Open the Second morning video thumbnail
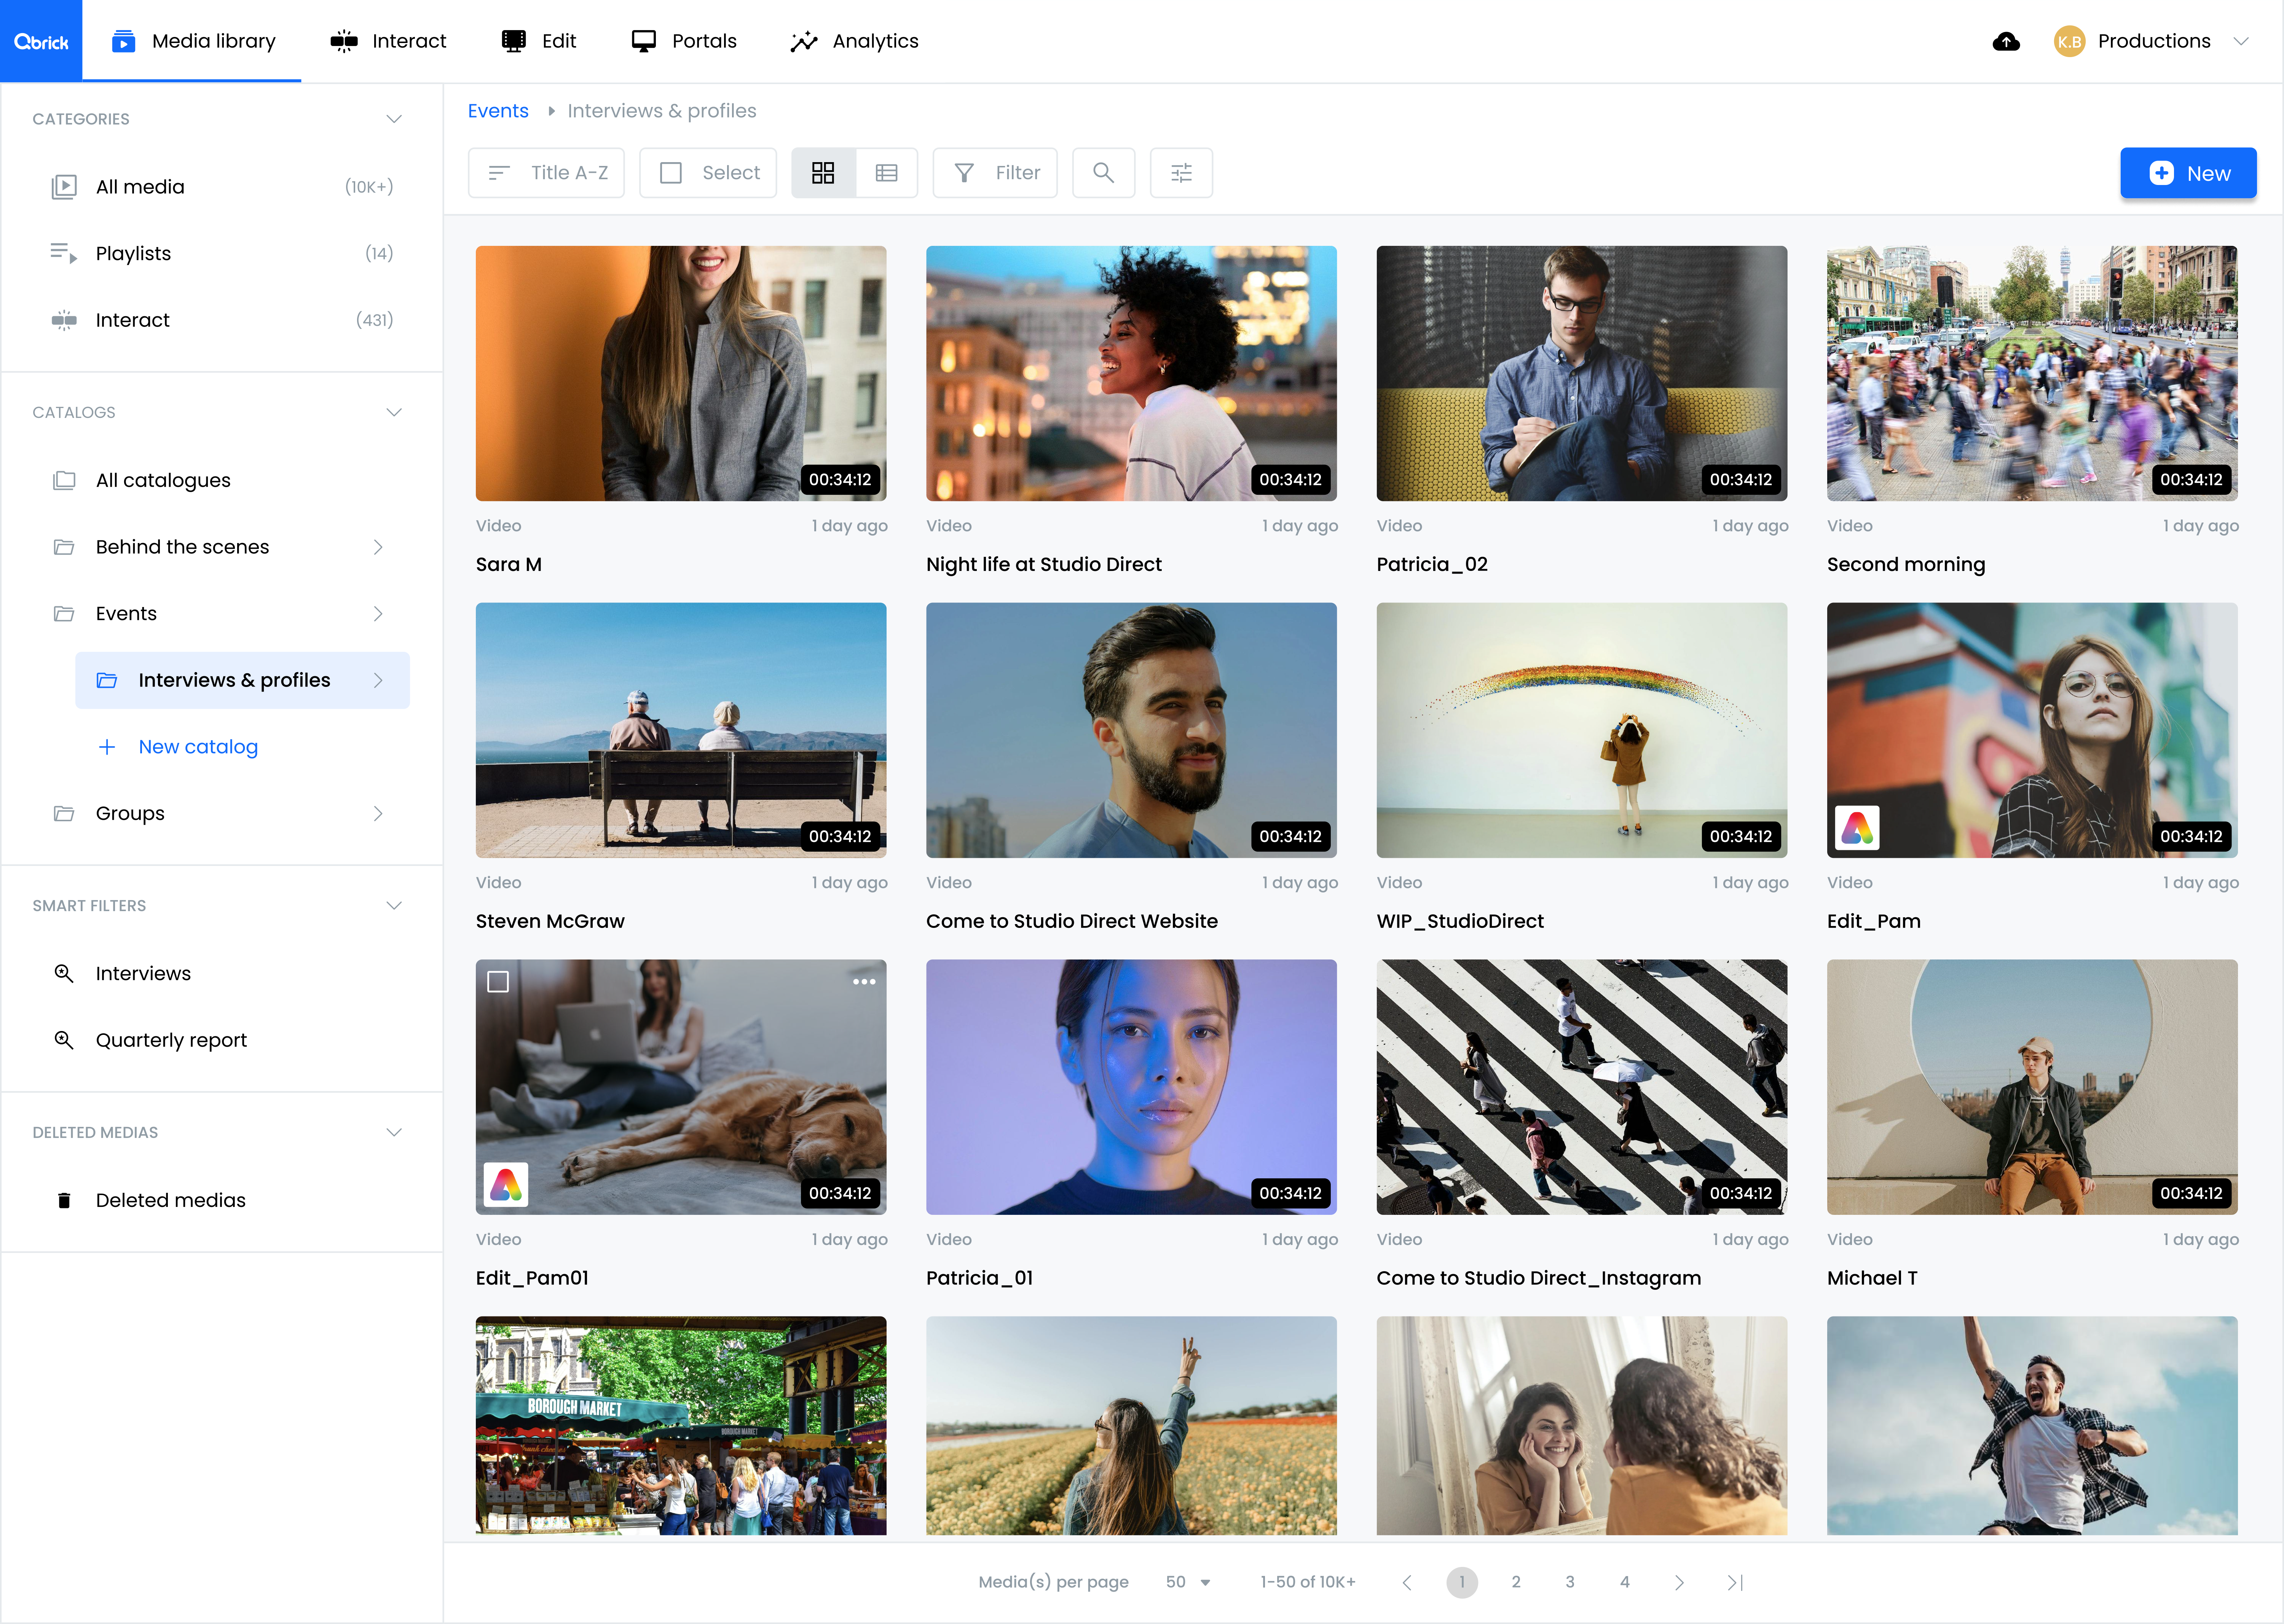This screenshot has height=1624, width=2284. 2032,373
